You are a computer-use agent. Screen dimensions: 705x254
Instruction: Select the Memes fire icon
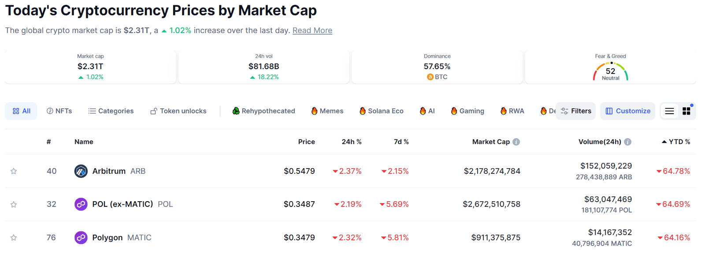(x=314, y=111)
